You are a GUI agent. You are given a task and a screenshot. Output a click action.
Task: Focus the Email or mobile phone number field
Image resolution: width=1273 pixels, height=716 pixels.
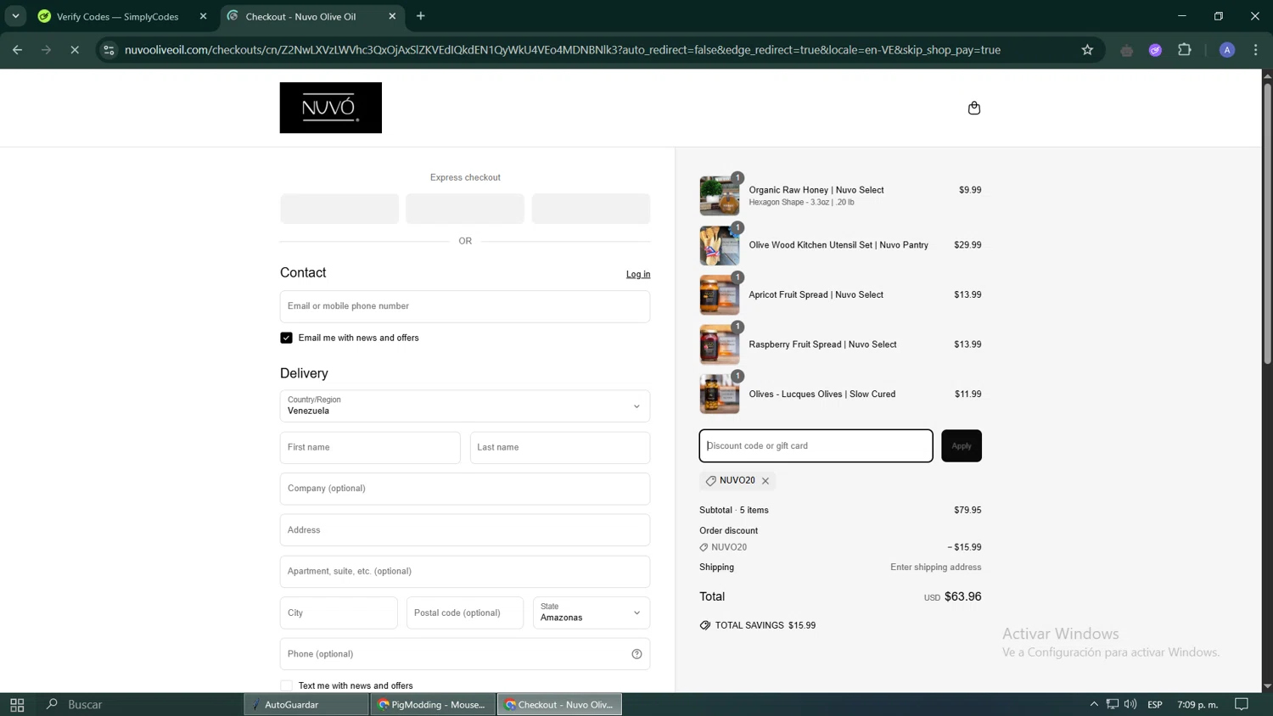click(x=465, y=306)
